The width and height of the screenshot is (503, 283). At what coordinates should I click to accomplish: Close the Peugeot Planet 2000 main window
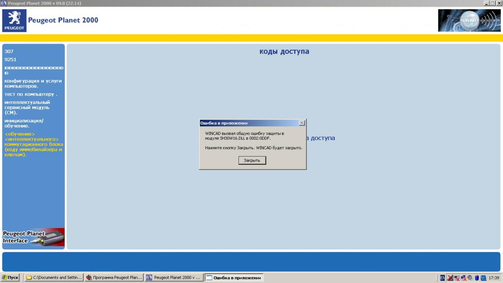[498, 3]
